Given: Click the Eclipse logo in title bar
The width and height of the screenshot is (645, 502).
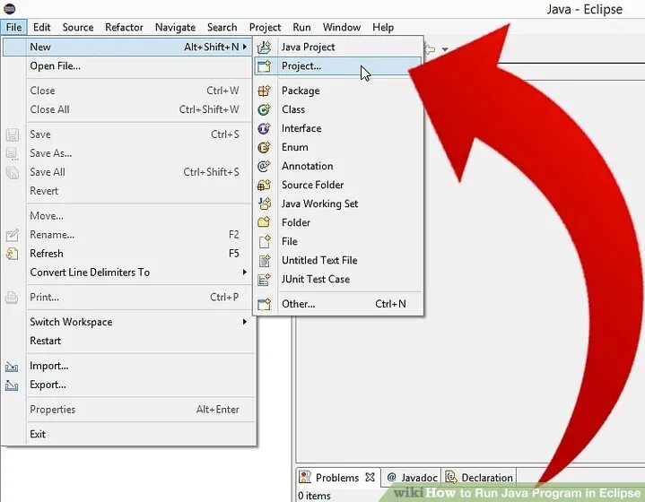Looking at the screenshot, I should point(10,8).
